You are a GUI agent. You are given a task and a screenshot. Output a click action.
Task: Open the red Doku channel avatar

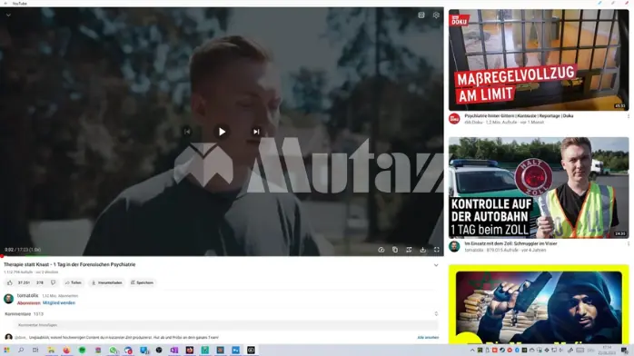pyautogui.click(x=454, y=119)
